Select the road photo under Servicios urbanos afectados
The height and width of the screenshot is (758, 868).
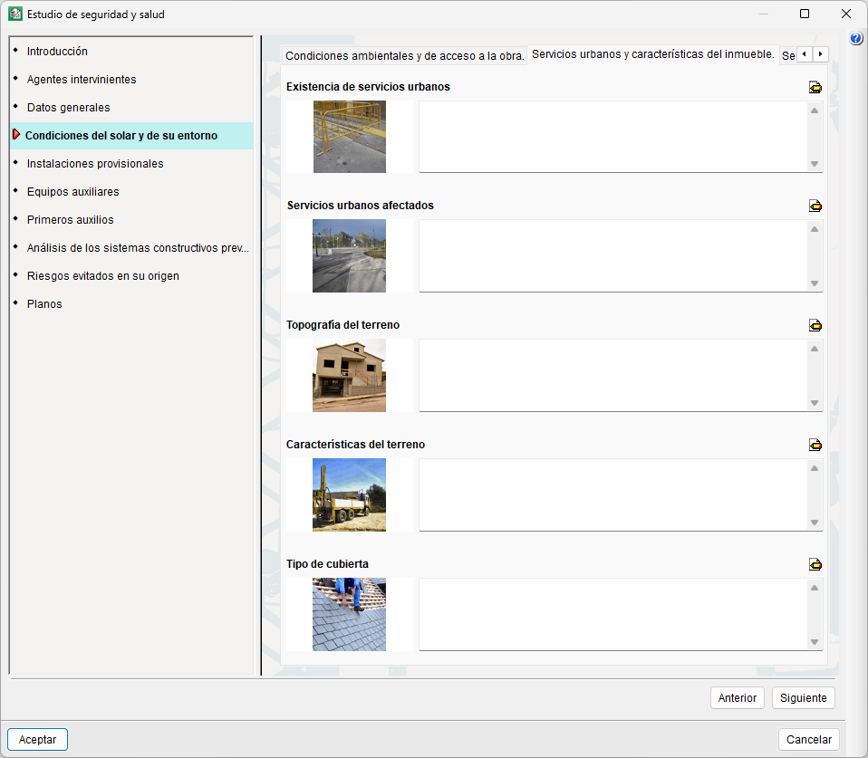pos(350,255)
